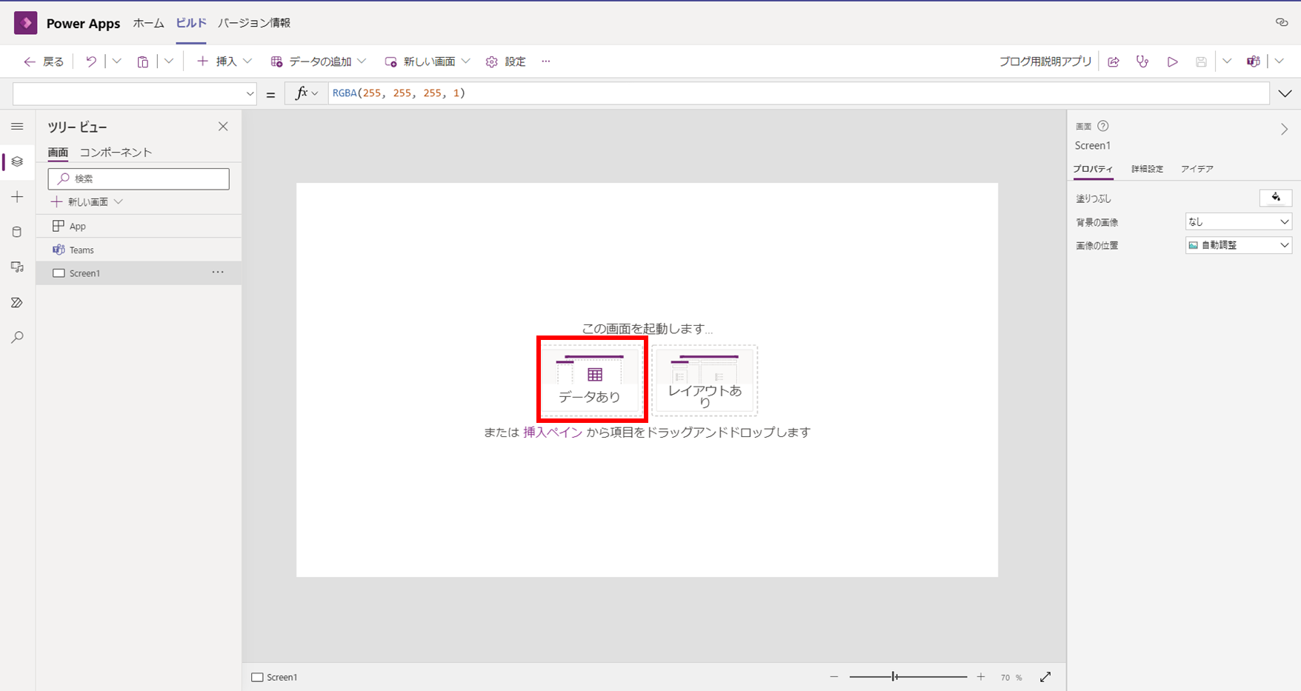Open the 背景の画像 dropdown

[1238, 221]
